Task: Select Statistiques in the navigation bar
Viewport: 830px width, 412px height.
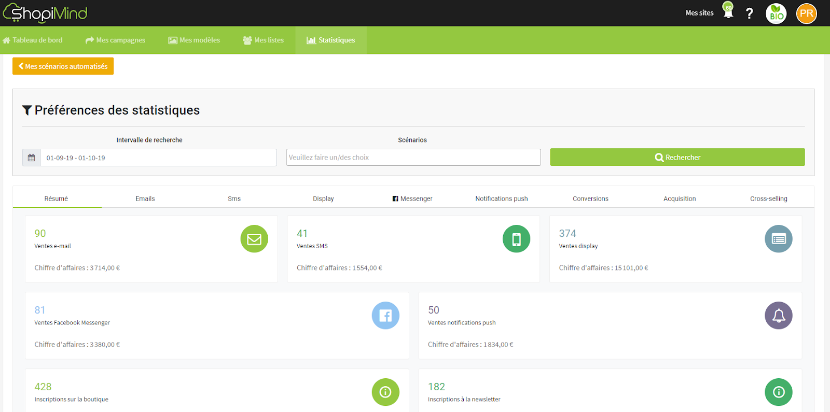Action: (331, 40)
